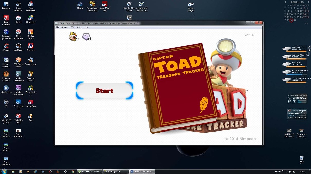Select the Adobe Audition 3.0 desktop icon

pos(18,77)
